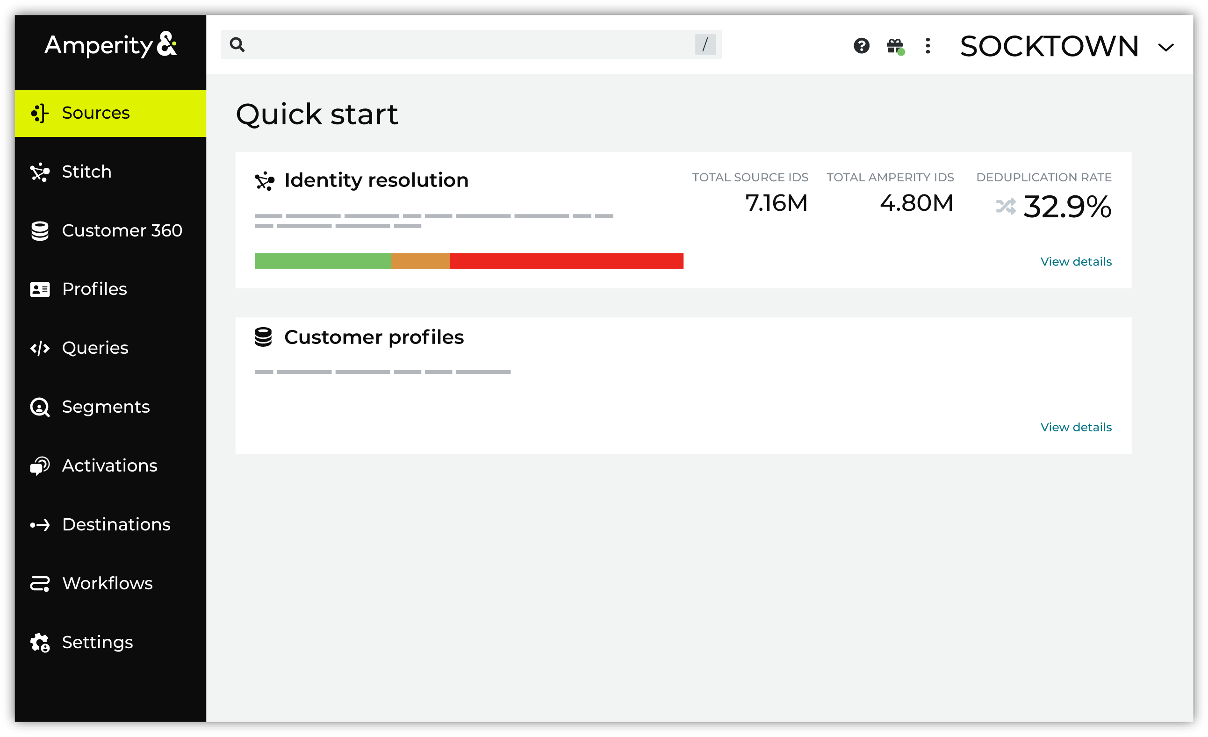Open the gift box what's new icon
This screenshot has width=1208, height=737.
[895, 46]
